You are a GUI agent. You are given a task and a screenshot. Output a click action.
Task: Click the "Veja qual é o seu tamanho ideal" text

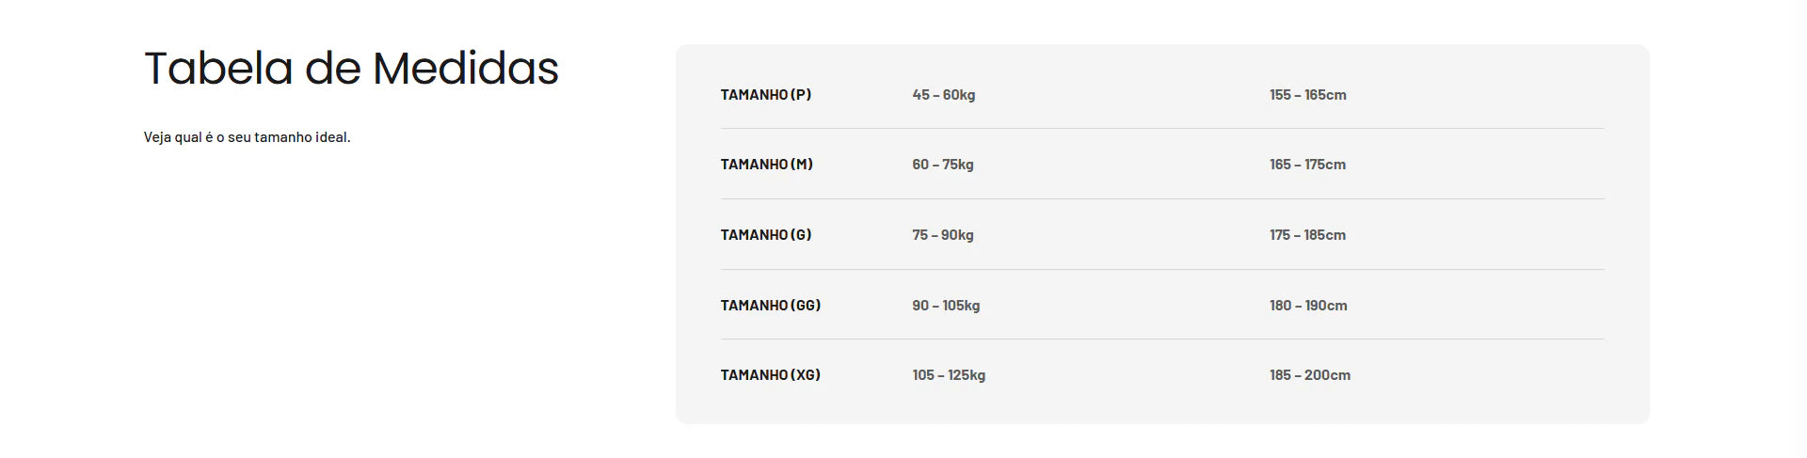247,137
